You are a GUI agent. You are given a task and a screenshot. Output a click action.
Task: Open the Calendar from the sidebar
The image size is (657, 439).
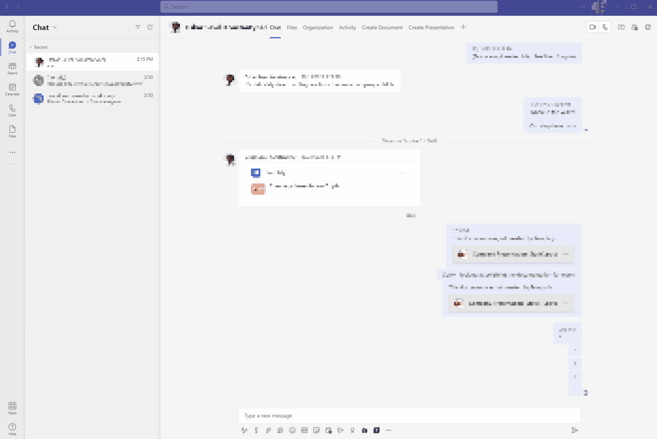12,90
